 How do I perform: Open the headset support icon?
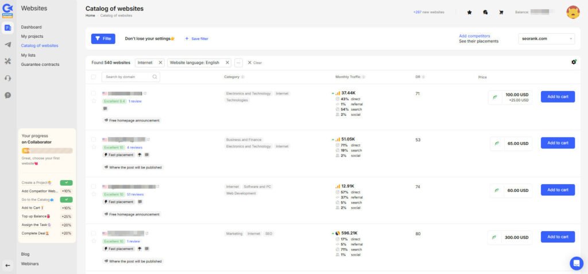point(7,78)
